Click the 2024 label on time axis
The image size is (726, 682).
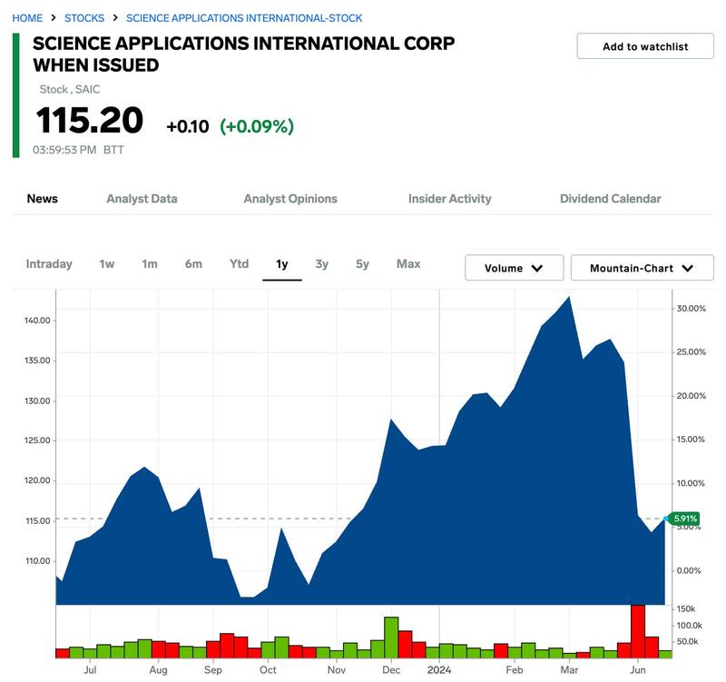click(439, 669)
